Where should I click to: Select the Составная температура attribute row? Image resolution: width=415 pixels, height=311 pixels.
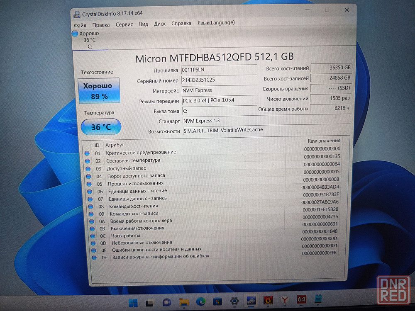coord(212,159)
